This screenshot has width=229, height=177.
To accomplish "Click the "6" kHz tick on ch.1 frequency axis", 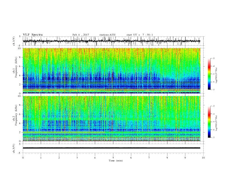I will click(20, 67).
